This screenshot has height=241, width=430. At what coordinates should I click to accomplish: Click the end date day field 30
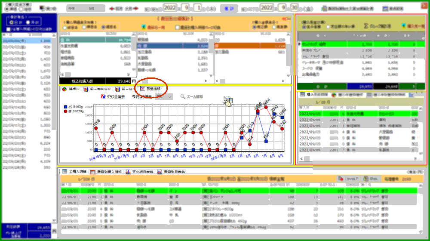(294, 8)
